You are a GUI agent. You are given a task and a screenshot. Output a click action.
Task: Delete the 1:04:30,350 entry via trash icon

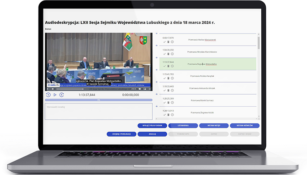168,54
